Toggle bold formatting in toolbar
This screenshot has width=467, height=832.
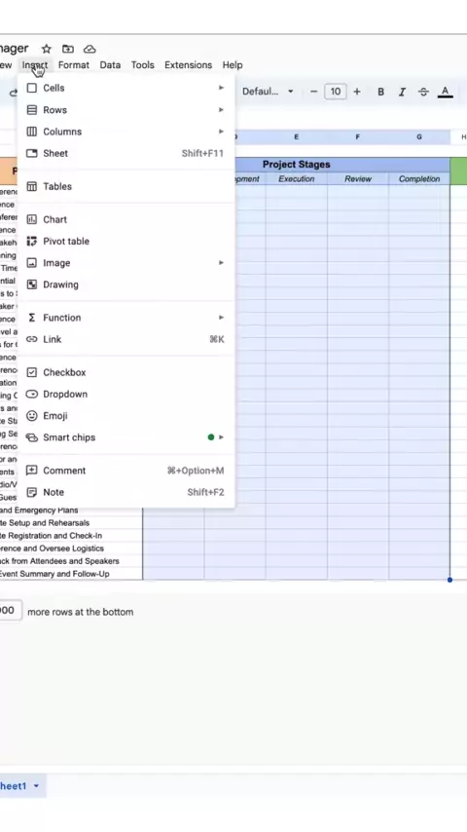click(380, 92)
